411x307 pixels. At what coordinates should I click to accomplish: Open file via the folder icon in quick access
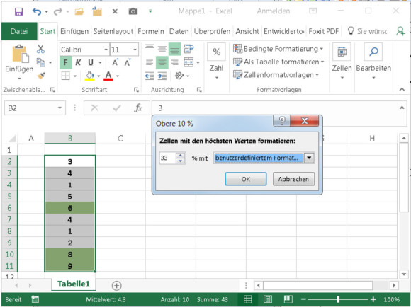79,11
